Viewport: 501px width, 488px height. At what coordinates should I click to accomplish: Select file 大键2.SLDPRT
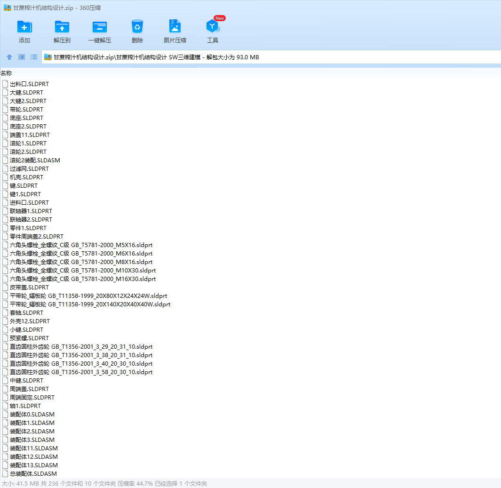pos(28,101)
